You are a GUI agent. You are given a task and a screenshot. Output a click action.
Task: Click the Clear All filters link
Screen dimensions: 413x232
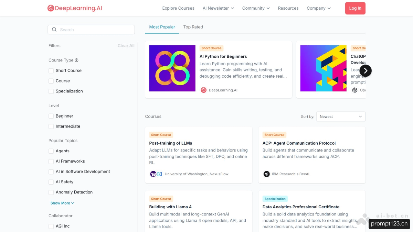coord(126,46)
